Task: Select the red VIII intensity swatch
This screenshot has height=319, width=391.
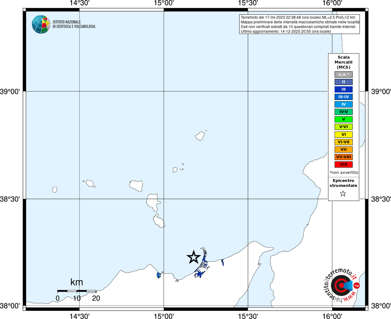Action: point(344,164)
